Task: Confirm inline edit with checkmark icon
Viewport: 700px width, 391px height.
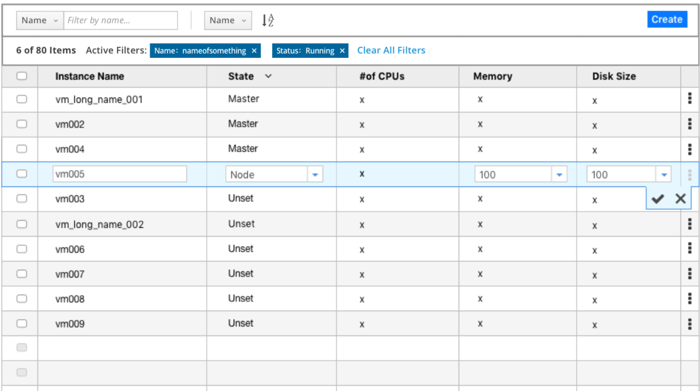Action: pyautogui.click(x=658, y=199)
